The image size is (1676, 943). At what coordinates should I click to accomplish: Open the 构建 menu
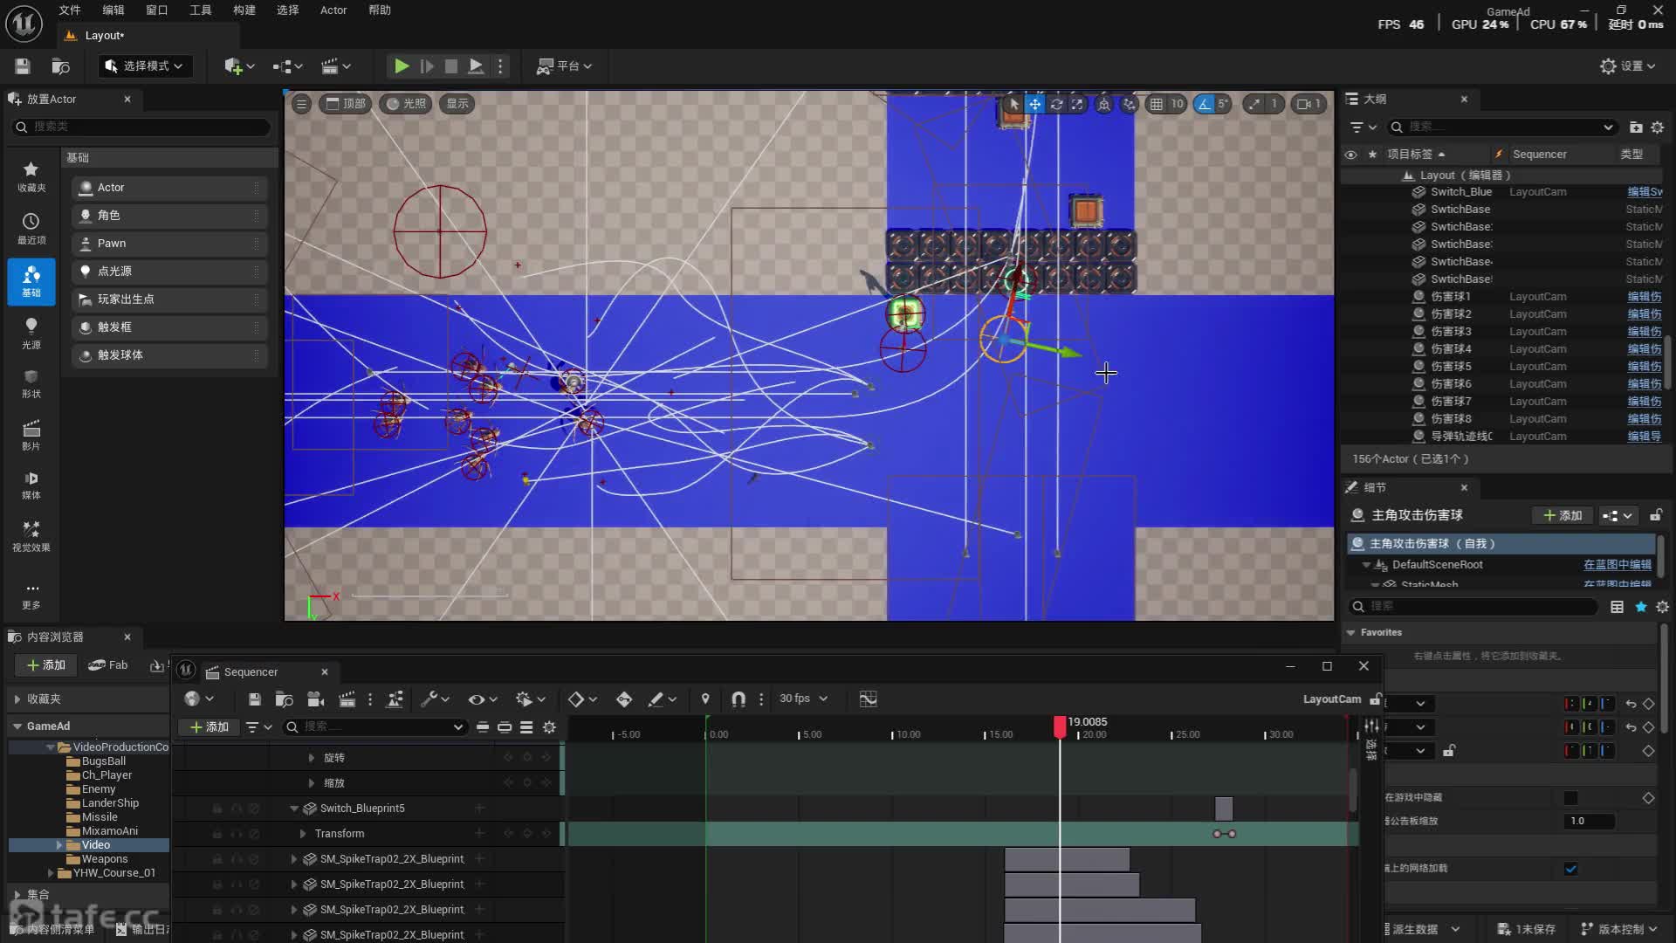(x=244, y=10)
